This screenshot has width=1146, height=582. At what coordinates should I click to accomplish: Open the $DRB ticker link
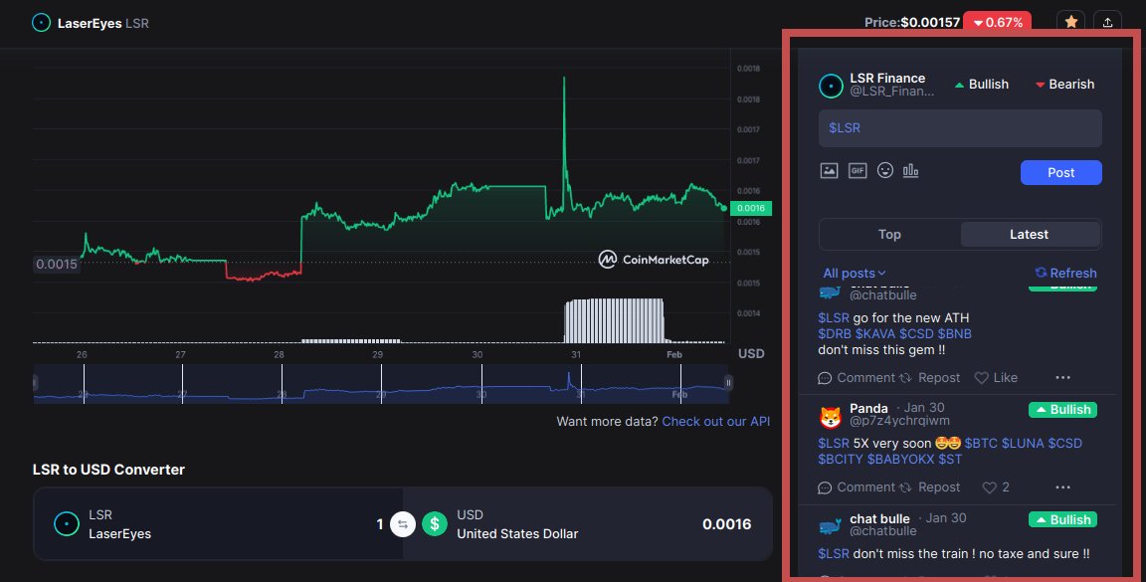(x=835, y=334)
